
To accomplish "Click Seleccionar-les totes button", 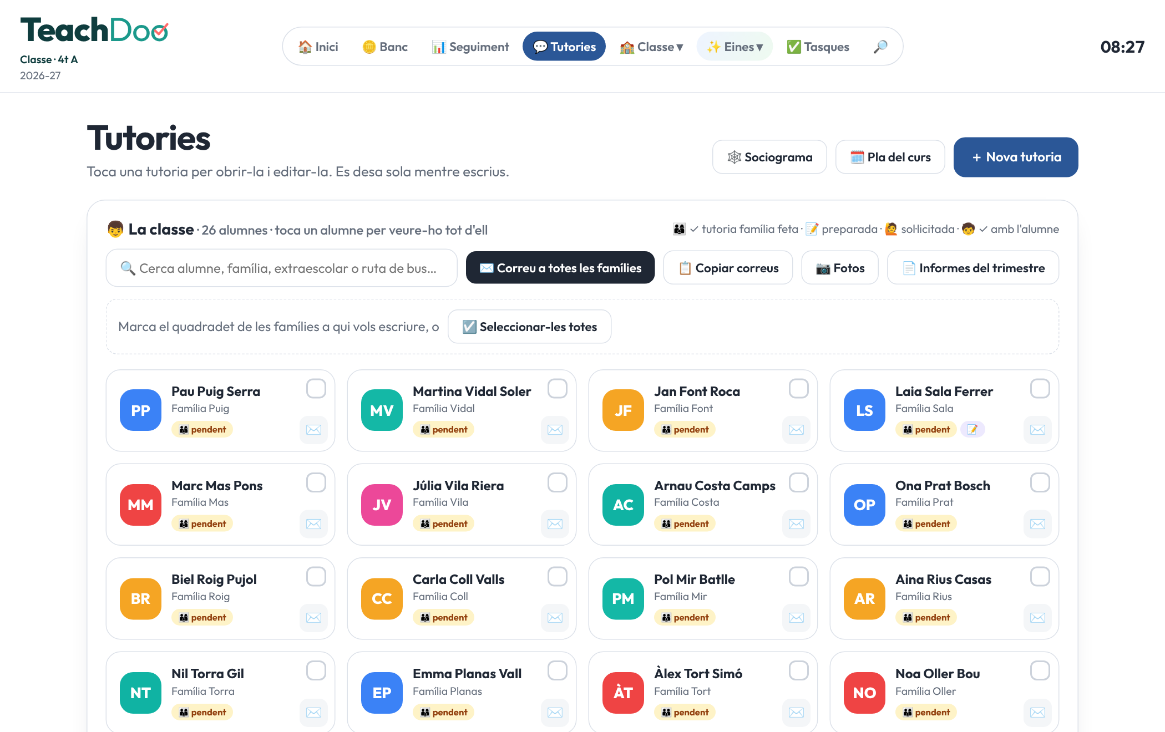I will click(x=530, y=327).
